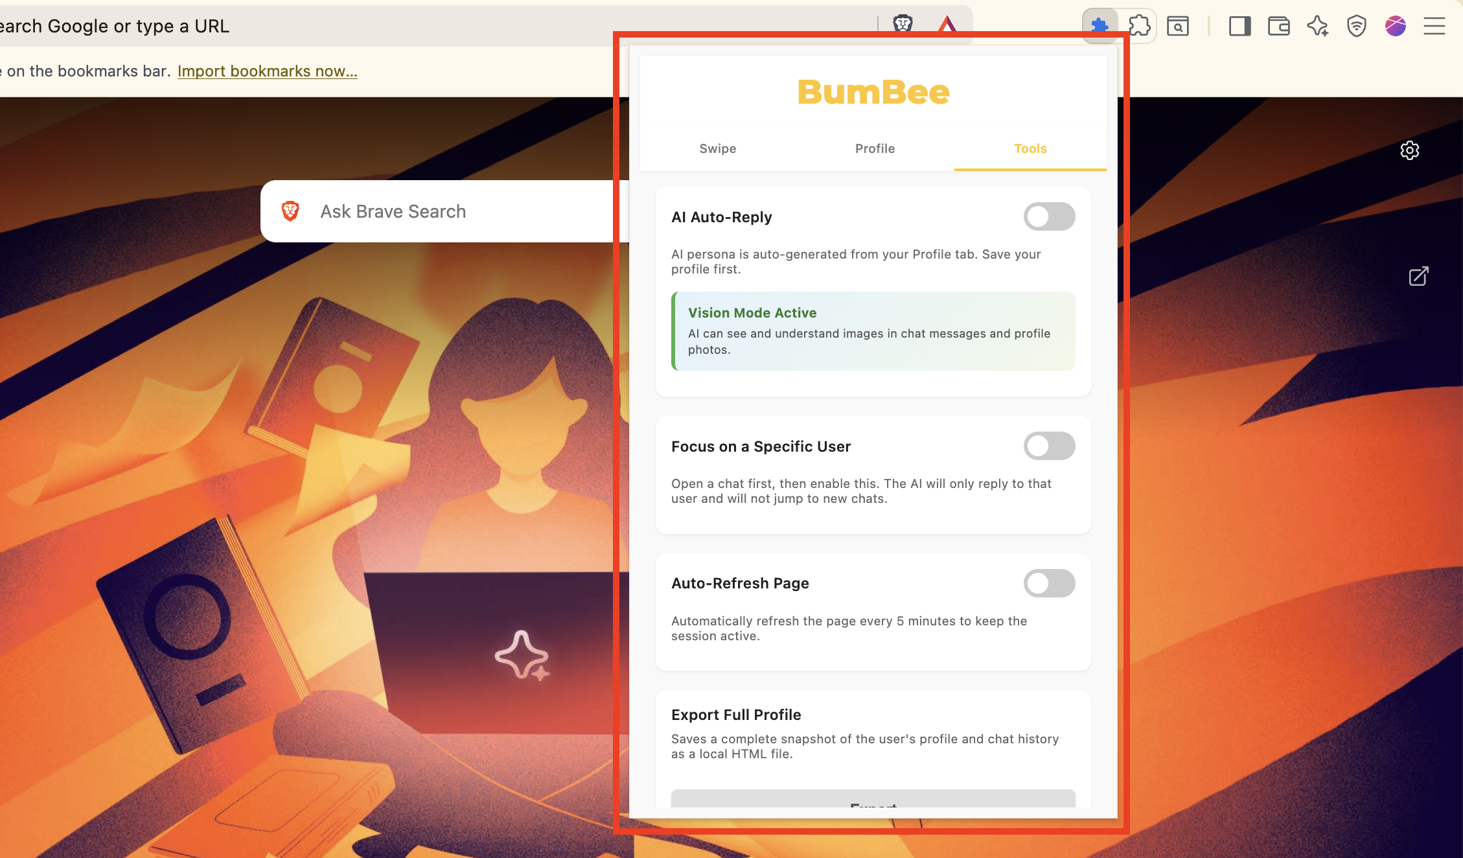Click the "Open a chat first" description

[861, 491]
